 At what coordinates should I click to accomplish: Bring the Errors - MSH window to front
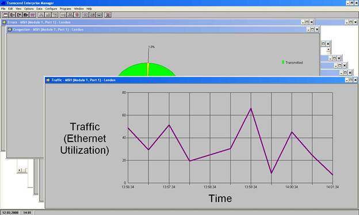pyautogui.click(x=158, y=22)
